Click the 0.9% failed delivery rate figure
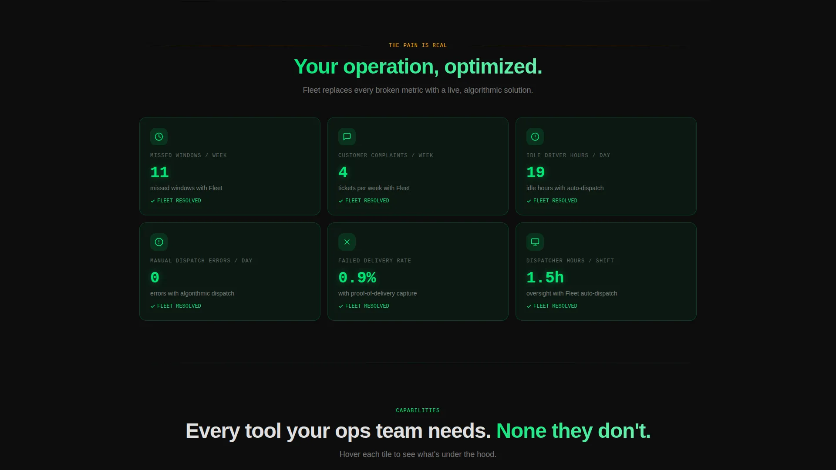The width and height of the screenshot is (836, 470). tap(357, 278)
